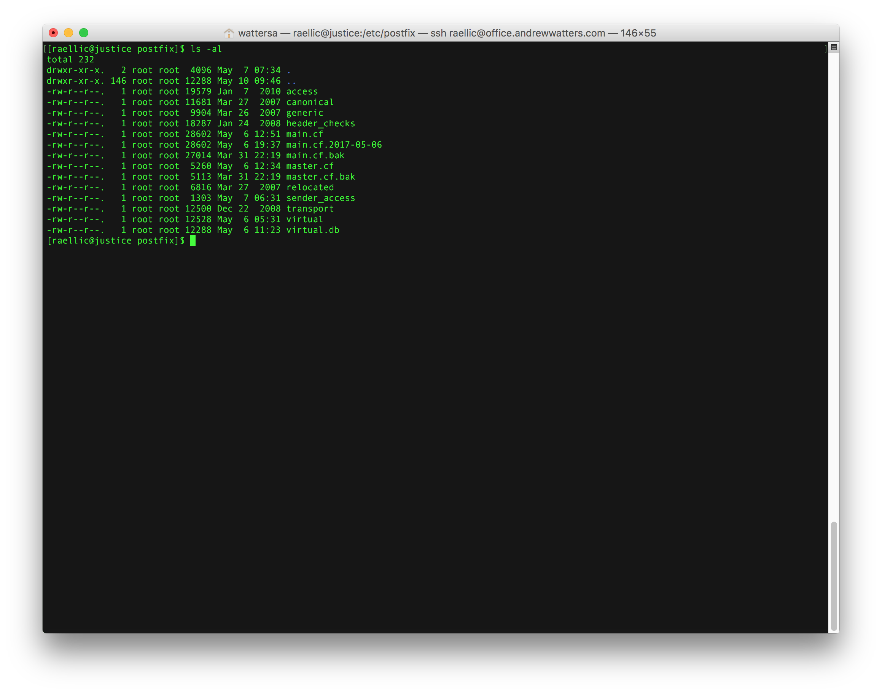
Task: Click the green cursor block at the prompt
Action: point(193,241)
